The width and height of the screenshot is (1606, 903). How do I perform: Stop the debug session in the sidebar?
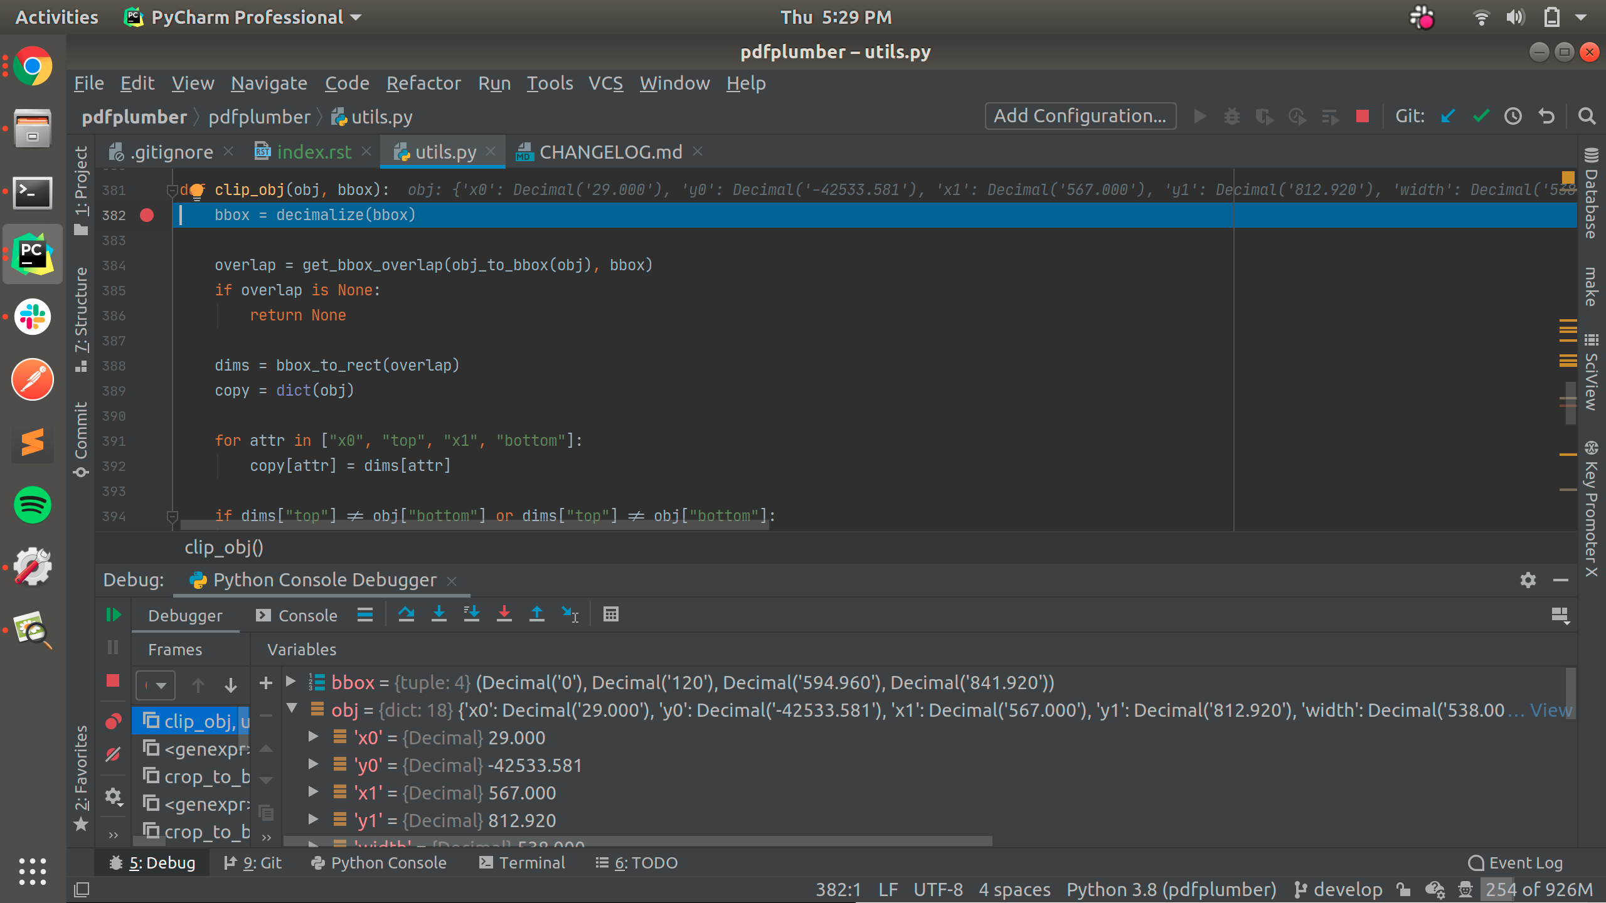click(x=113, y=681)
